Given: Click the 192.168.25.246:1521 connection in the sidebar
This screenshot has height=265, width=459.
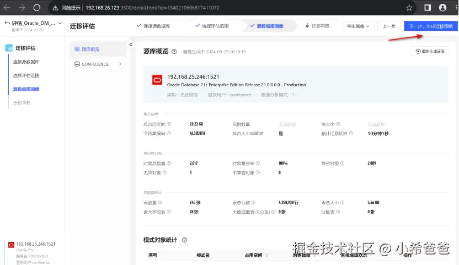Looking at the screenshot, I should click(x=36, y=244).
